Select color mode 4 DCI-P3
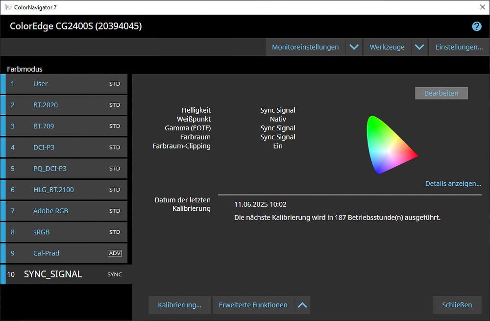The height and width of the screenshot is (321, 490). click(64, 147)
